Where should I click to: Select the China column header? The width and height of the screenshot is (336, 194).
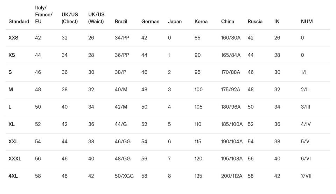pyautogui.click(x=227, y=22)
